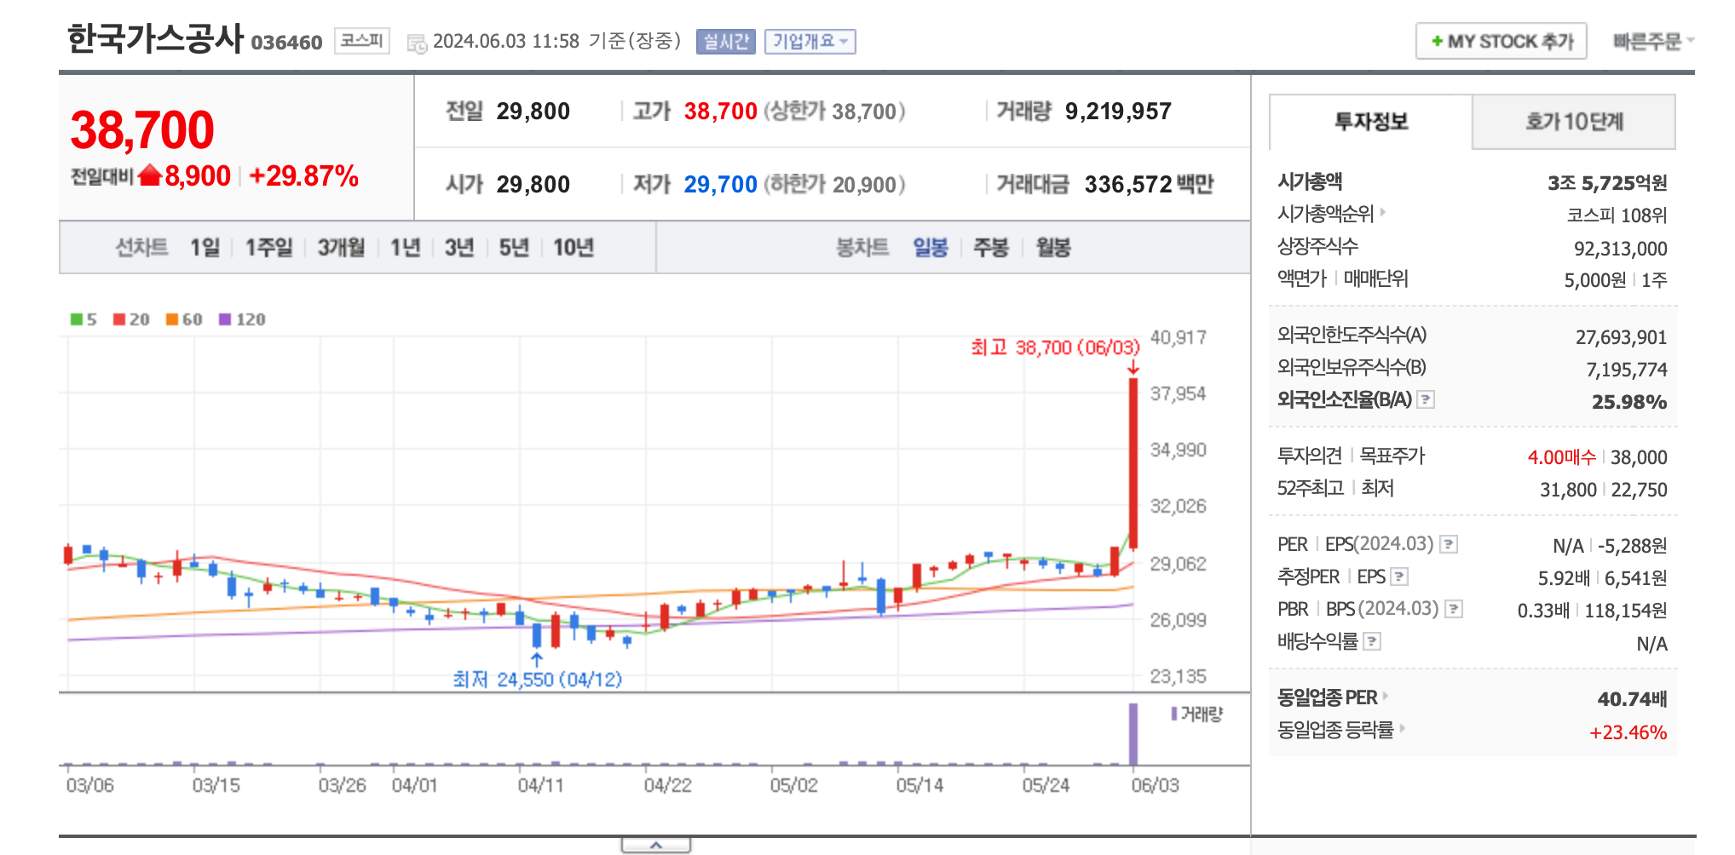Click the 외국인소진율 value 25.98%
This screenshot has width=1735, height=855.
(x=1629, y=402)
